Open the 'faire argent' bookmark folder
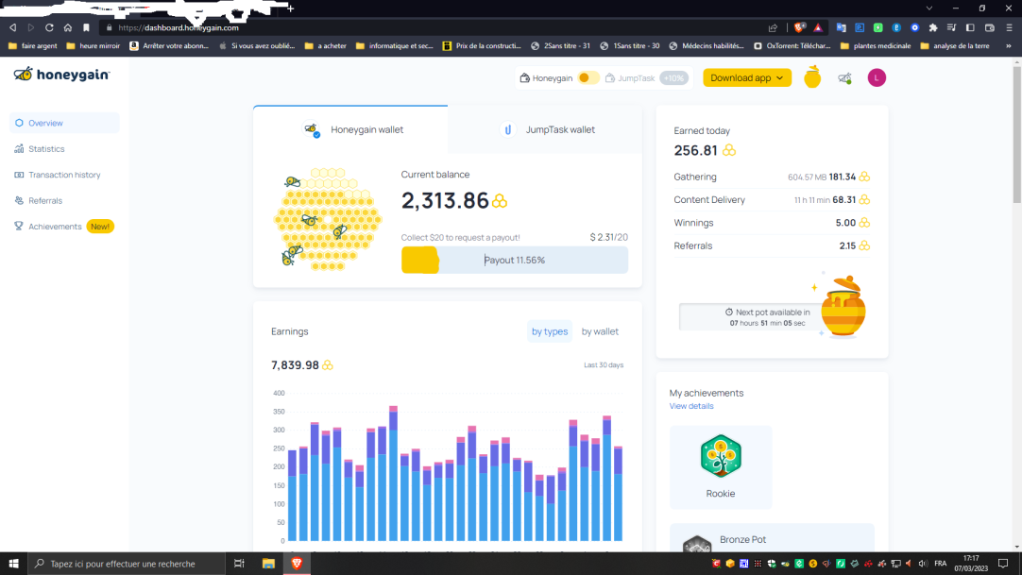 pyautogui.click(x=33, y=45)
